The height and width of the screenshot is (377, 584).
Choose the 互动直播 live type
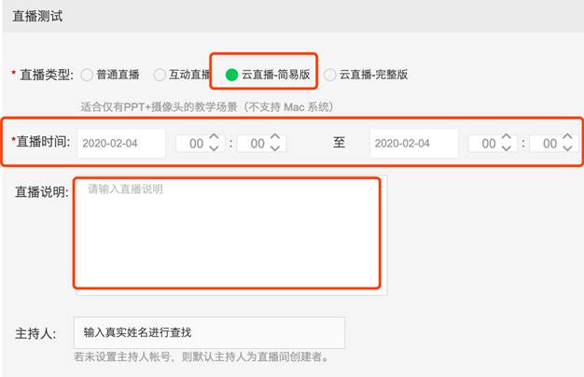coord(160,75)
